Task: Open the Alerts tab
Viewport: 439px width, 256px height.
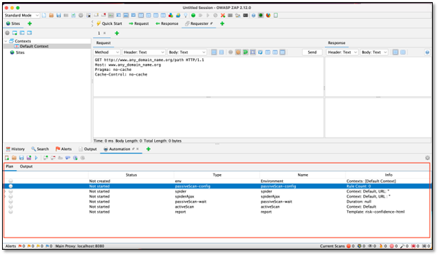Action: tap(63, 149)
